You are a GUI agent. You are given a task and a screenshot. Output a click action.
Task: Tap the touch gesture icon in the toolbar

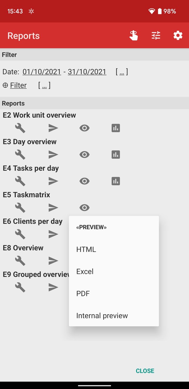coord(133,35)
